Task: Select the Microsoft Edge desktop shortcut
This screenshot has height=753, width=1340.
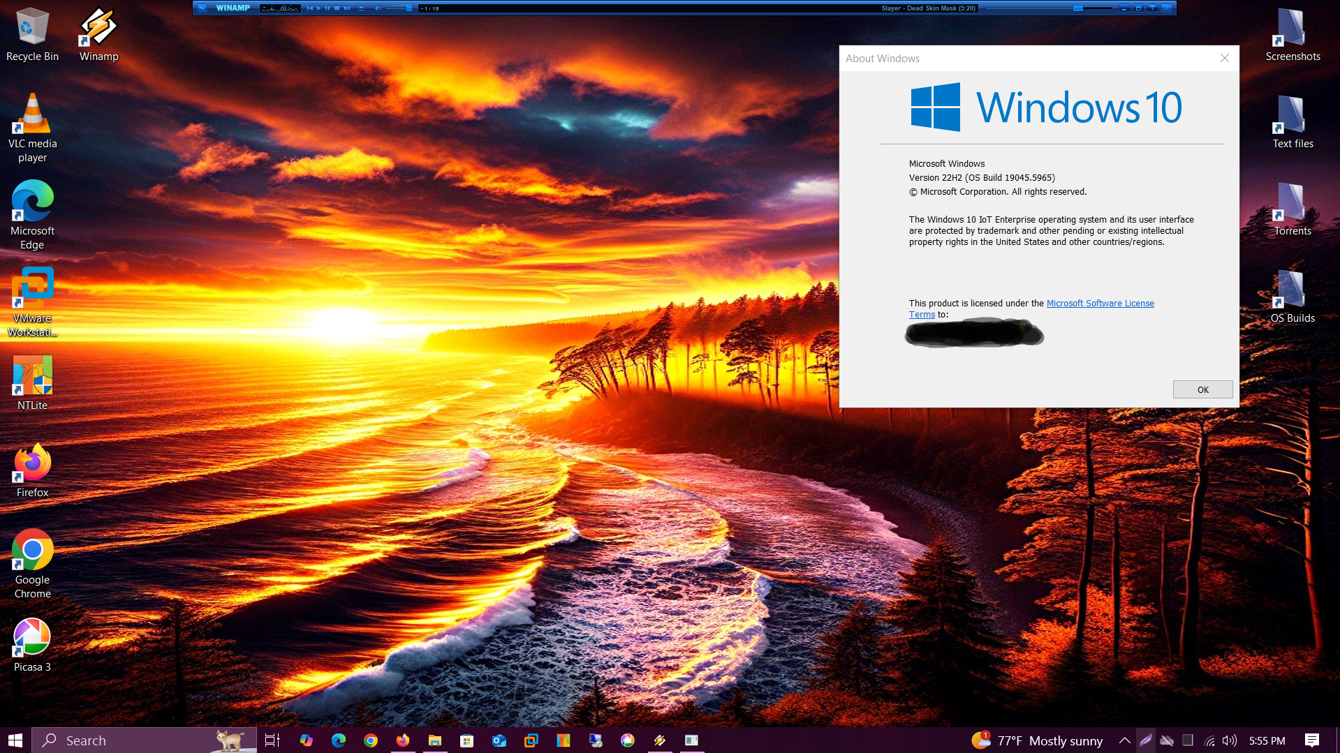Action: click(x=32, y=215)
